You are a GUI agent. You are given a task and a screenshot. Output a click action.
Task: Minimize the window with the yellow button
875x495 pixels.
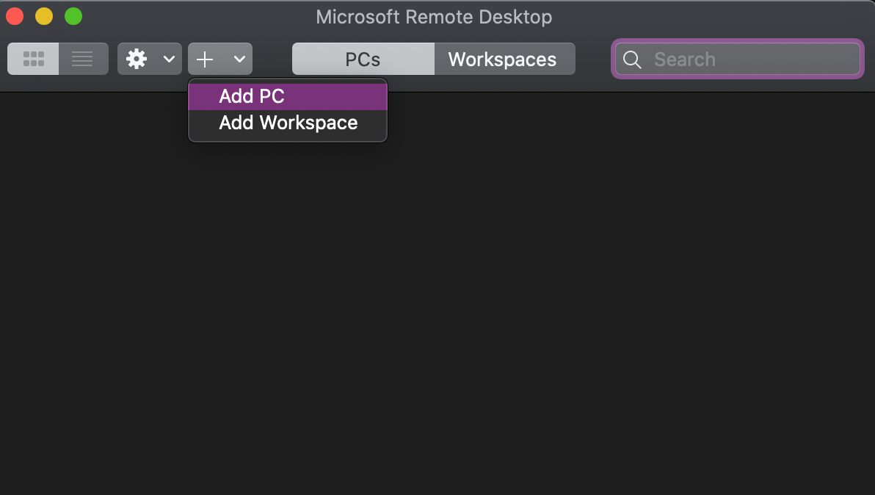click(x=43, y=16)
